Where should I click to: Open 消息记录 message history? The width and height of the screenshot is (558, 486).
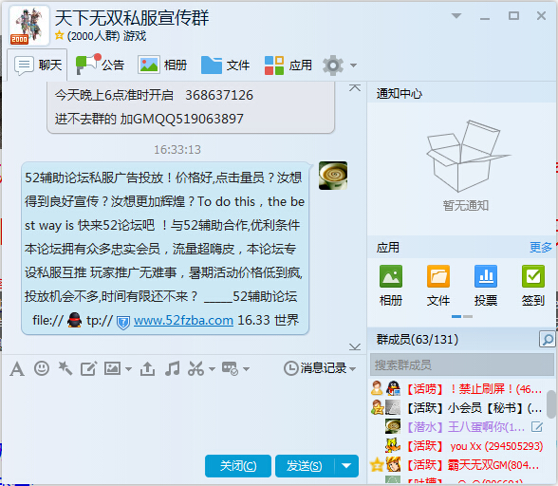[315, 368]
